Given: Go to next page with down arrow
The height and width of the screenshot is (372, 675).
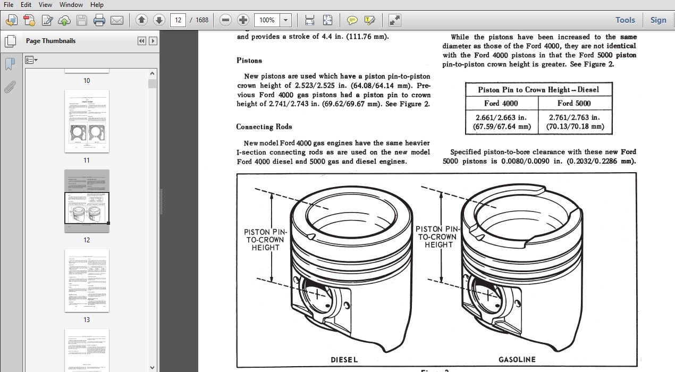Looking at the screenshot, I should coord(159,20).
